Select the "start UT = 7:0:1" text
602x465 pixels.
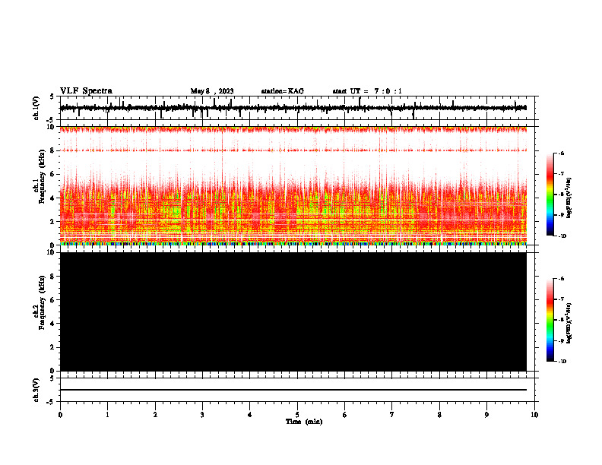coord(367,91)
